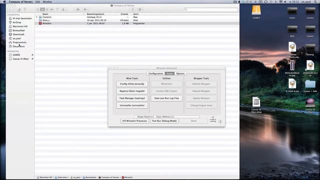Viewport: 320px width, 180px height.
Task: Click the Done button in Wineskin
Action: tap(193, 121)
